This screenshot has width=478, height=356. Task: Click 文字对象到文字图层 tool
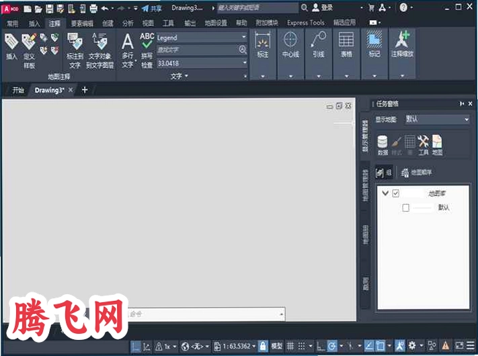99,50
